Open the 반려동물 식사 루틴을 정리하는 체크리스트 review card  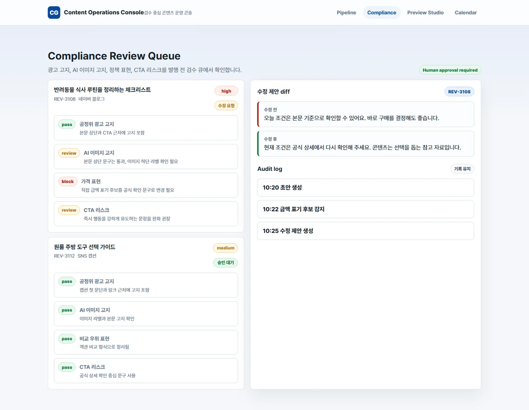[x=146, y=156]
